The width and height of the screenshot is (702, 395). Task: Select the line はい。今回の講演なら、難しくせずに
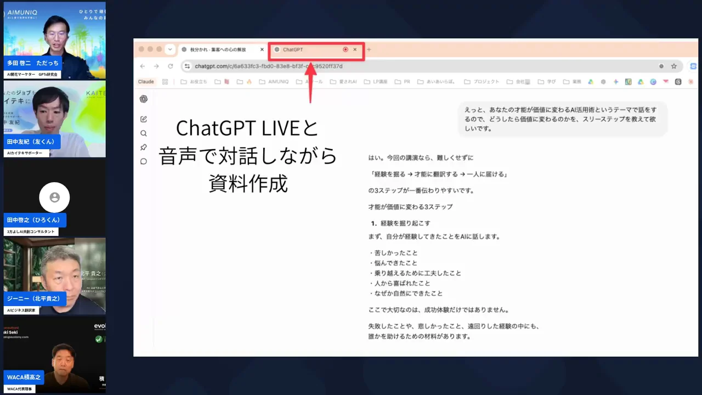click(420, 157)
